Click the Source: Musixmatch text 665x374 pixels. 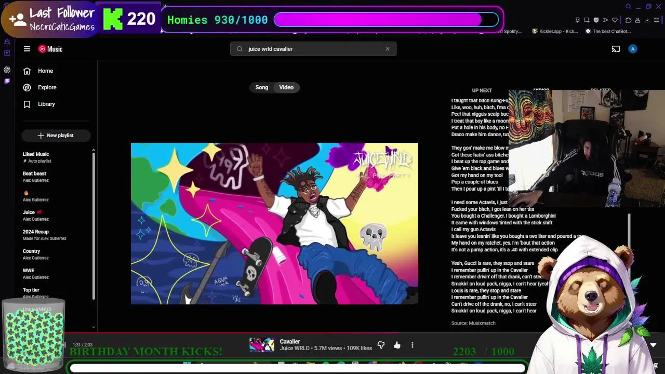tap(473, 323)
